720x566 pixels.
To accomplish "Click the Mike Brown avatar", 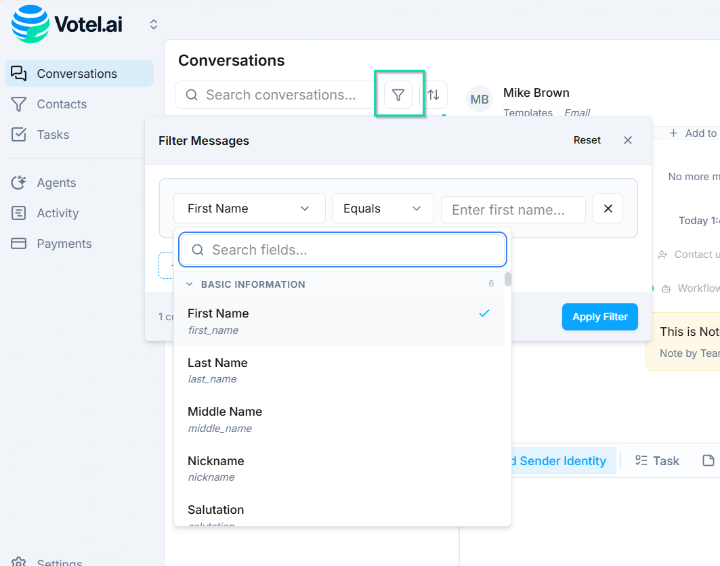I will point(480,100).
